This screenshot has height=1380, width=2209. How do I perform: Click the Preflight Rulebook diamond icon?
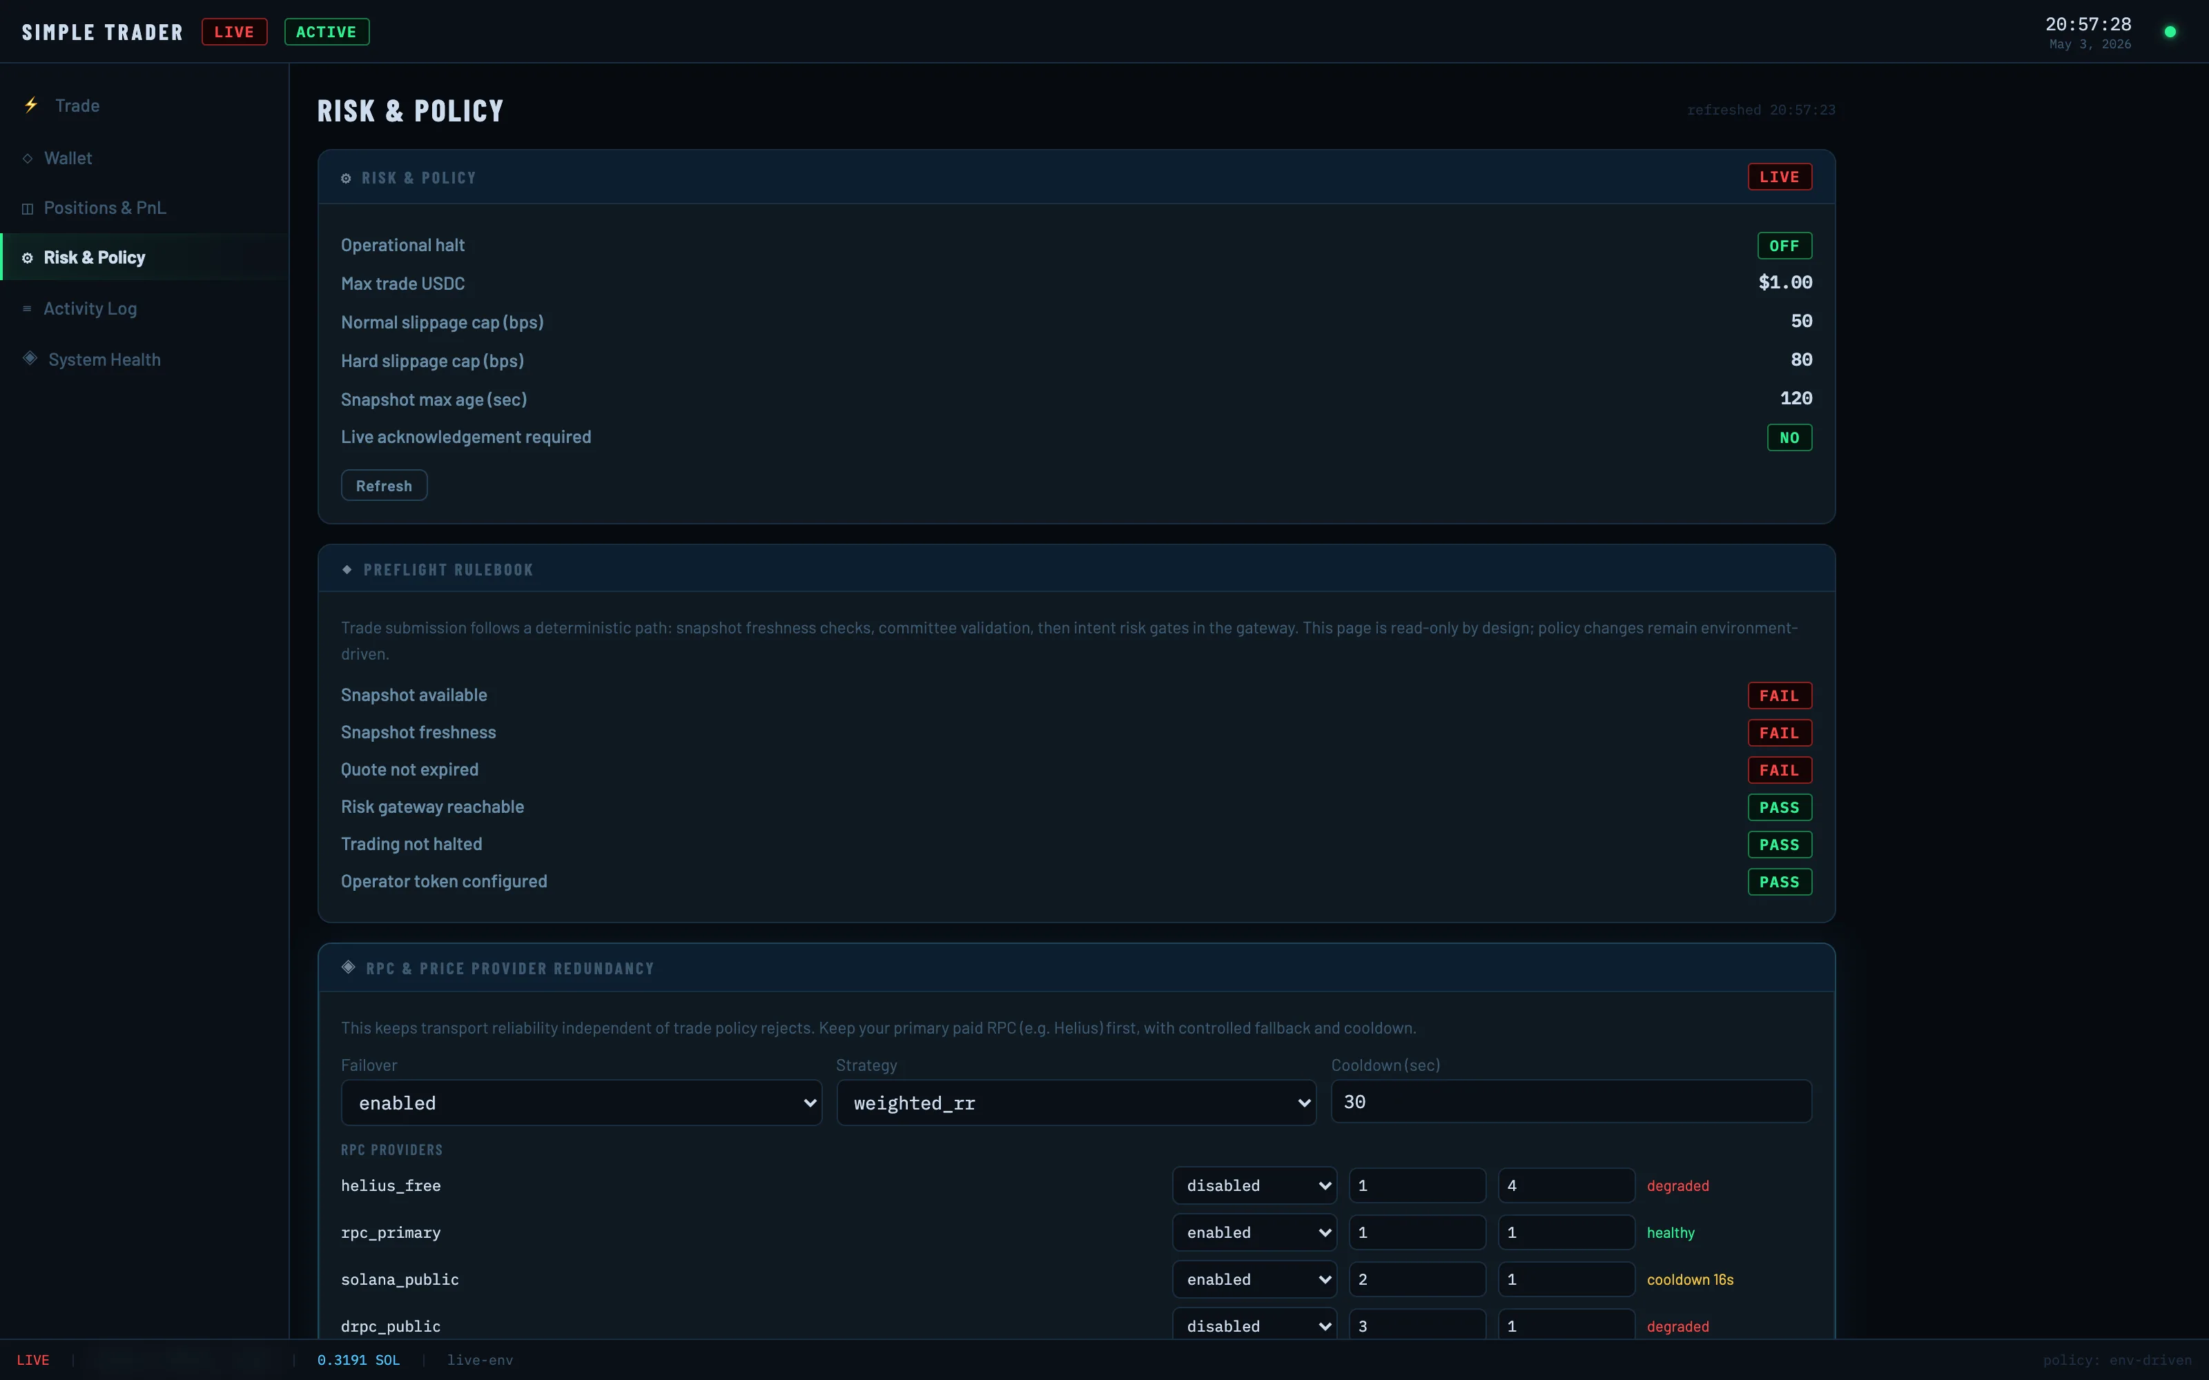(347, 569)
